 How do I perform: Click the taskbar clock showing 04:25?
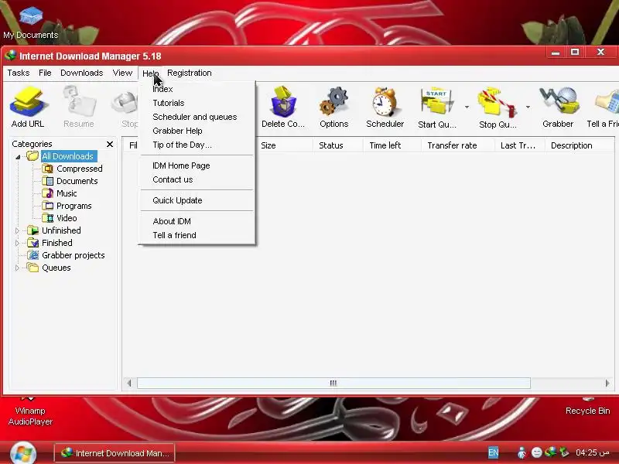pyautogui.click(x=592, y=452)
